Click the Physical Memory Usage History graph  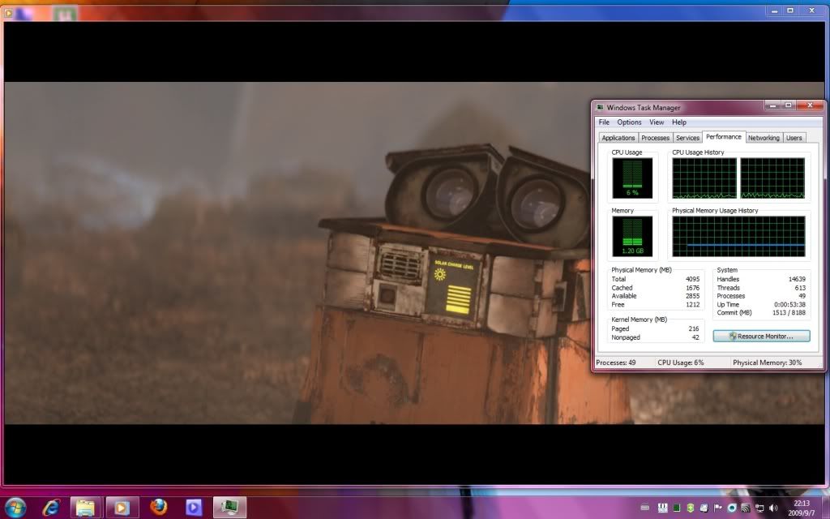(x=738, y=236)
